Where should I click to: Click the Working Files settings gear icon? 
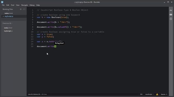[x=21, y=9]
